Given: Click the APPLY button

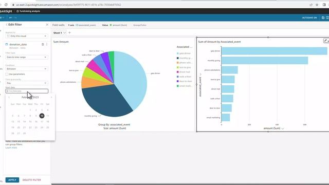Looking at the screenshot, I should tap(12, 180).
